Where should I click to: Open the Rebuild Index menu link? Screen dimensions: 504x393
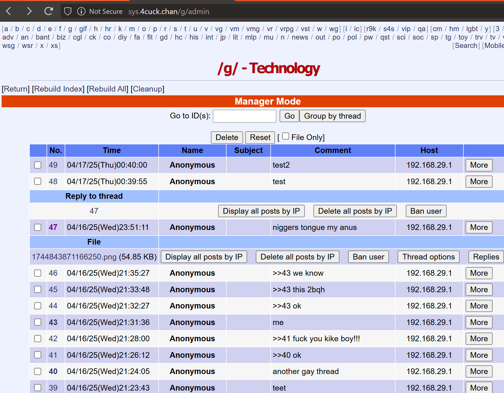[58, 89]
